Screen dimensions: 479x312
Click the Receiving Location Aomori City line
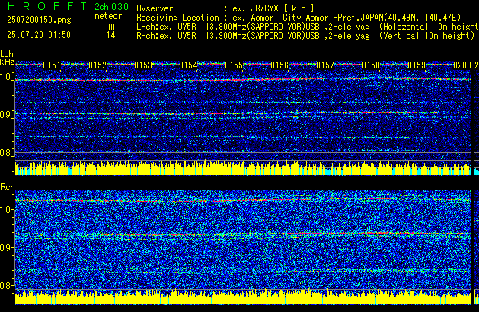[x=299, y=18]
